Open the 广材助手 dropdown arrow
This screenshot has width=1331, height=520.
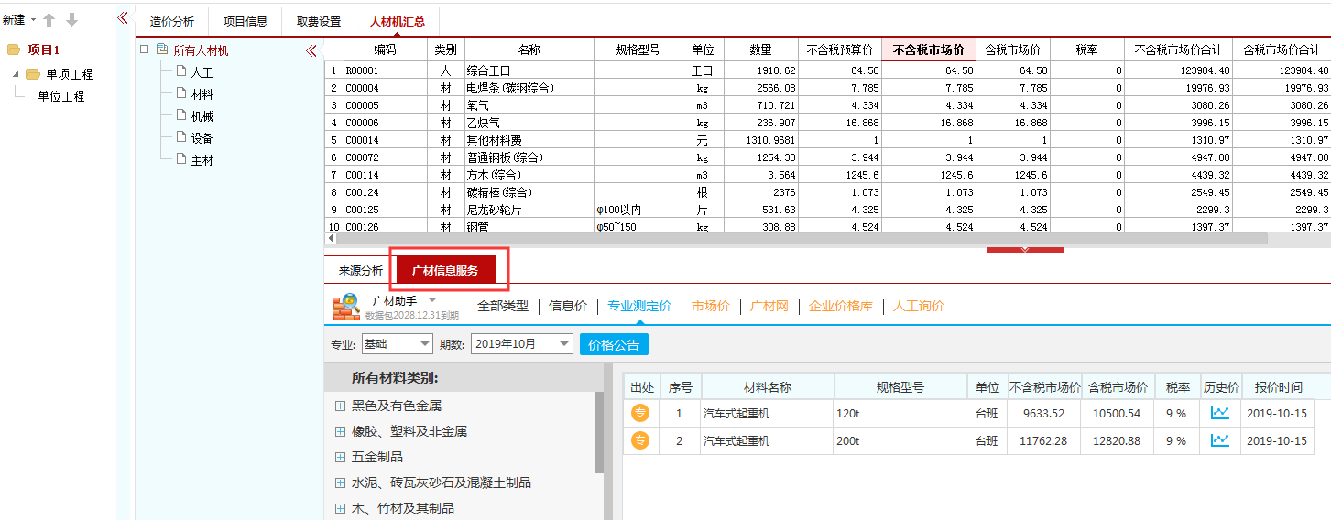(x=432, y=300)
